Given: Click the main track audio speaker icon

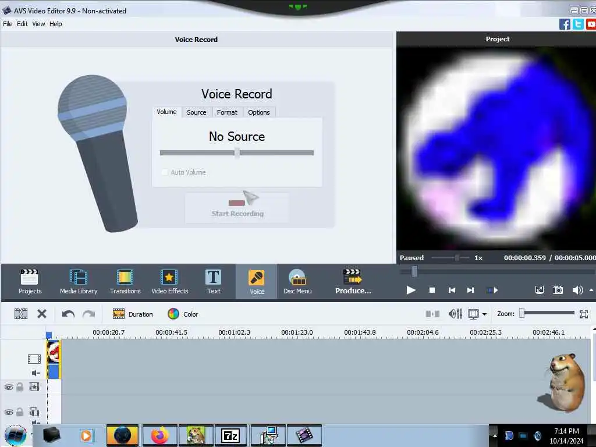Looking at the screenshot, I should point(36,373).
